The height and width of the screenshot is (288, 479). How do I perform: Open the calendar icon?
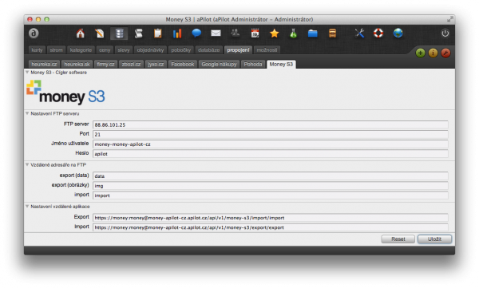point(255,33)
